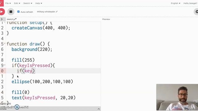Collapse the draw function fold arrow
Image resolution: width=198 pixels, height=111 pixels.
click(x=5, y=43)
